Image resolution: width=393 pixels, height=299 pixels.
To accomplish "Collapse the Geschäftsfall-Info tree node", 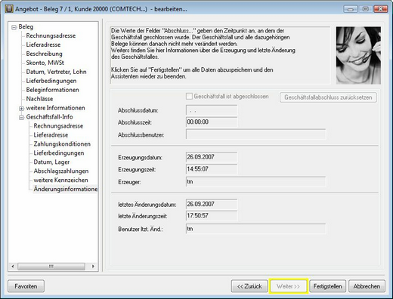I will [x=22, y=118].
